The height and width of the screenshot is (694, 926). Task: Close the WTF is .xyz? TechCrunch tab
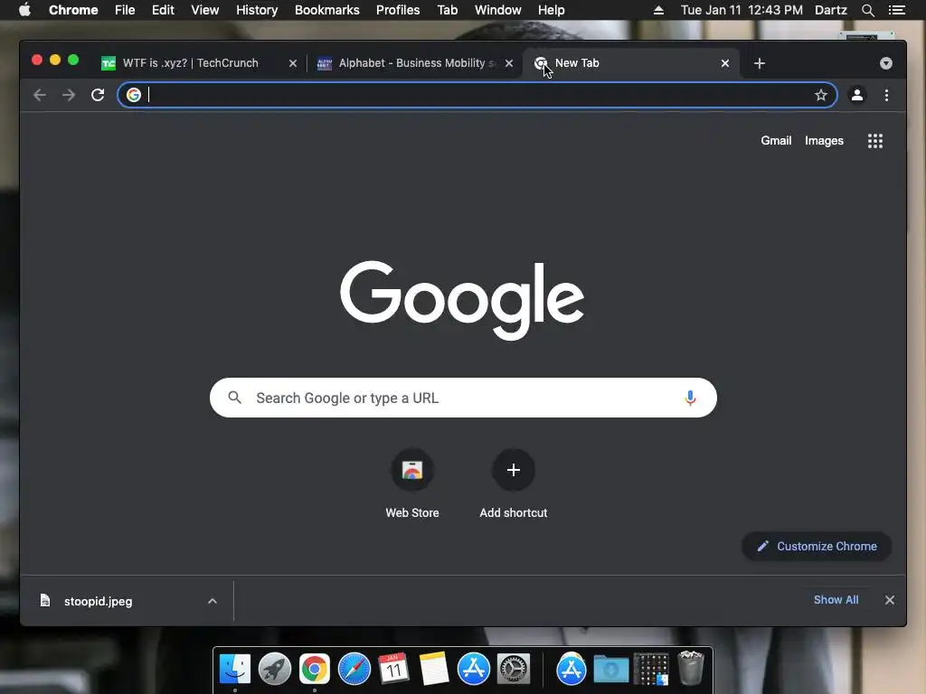(292, 63)
